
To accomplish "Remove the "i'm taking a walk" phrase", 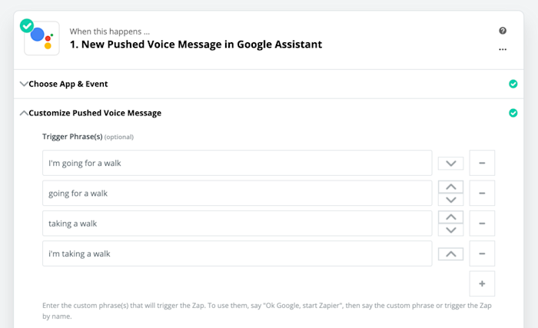I will pos(482,253).
